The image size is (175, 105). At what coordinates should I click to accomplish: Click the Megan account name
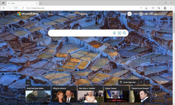124,14
